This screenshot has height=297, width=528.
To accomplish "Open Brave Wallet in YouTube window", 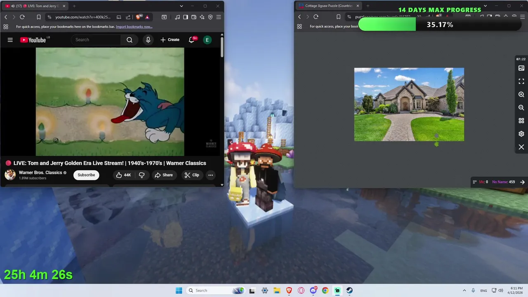I will click(x=194, y=17).
